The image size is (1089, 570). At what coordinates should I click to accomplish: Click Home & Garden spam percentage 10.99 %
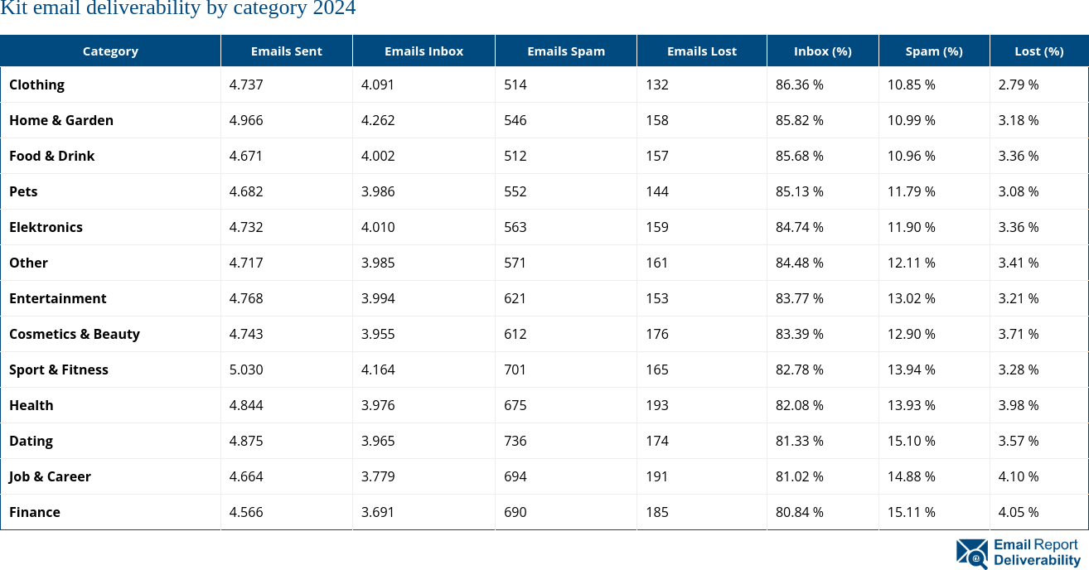(912, 120)
